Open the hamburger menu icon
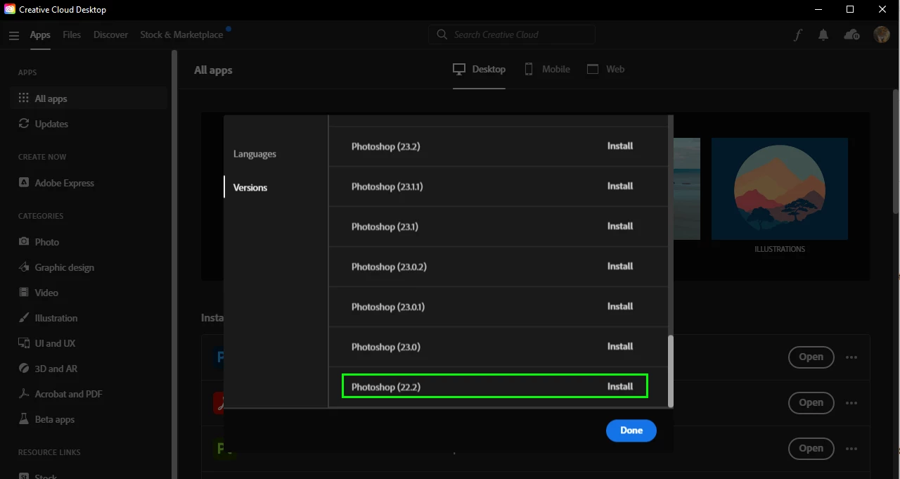 14,35
